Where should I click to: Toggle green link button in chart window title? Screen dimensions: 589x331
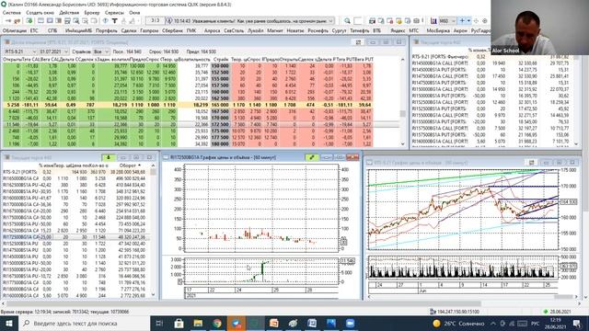[311, 157]
